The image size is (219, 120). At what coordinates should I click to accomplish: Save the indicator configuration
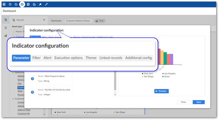click(199, 102)
